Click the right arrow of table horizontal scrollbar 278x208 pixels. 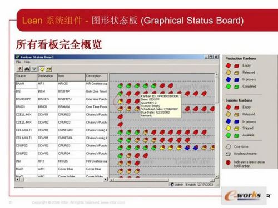106,179
